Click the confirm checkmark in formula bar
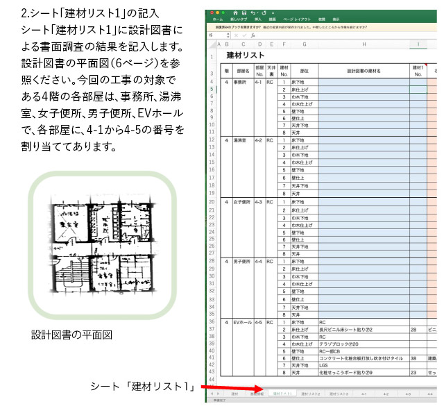The height and width of the screenshot is (413, 444). pos(246,35)
